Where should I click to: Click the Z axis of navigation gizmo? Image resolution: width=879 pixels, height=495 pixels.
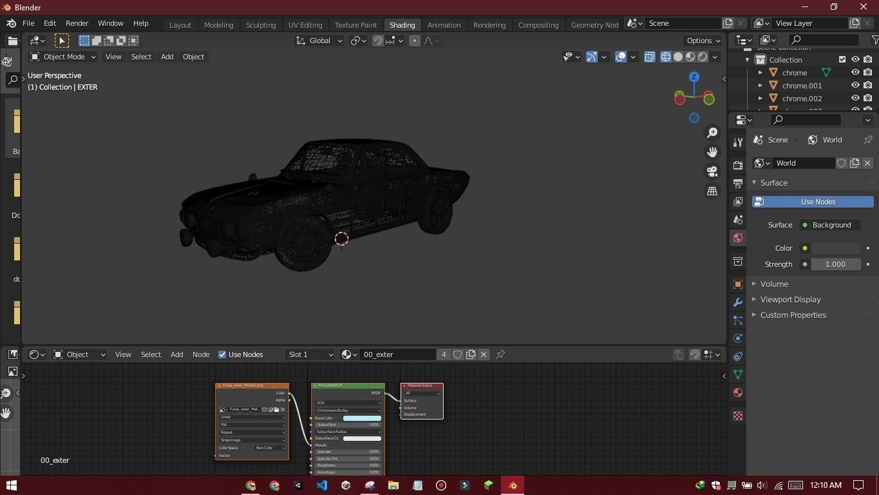pyautogui.click(x=694, y=77)
